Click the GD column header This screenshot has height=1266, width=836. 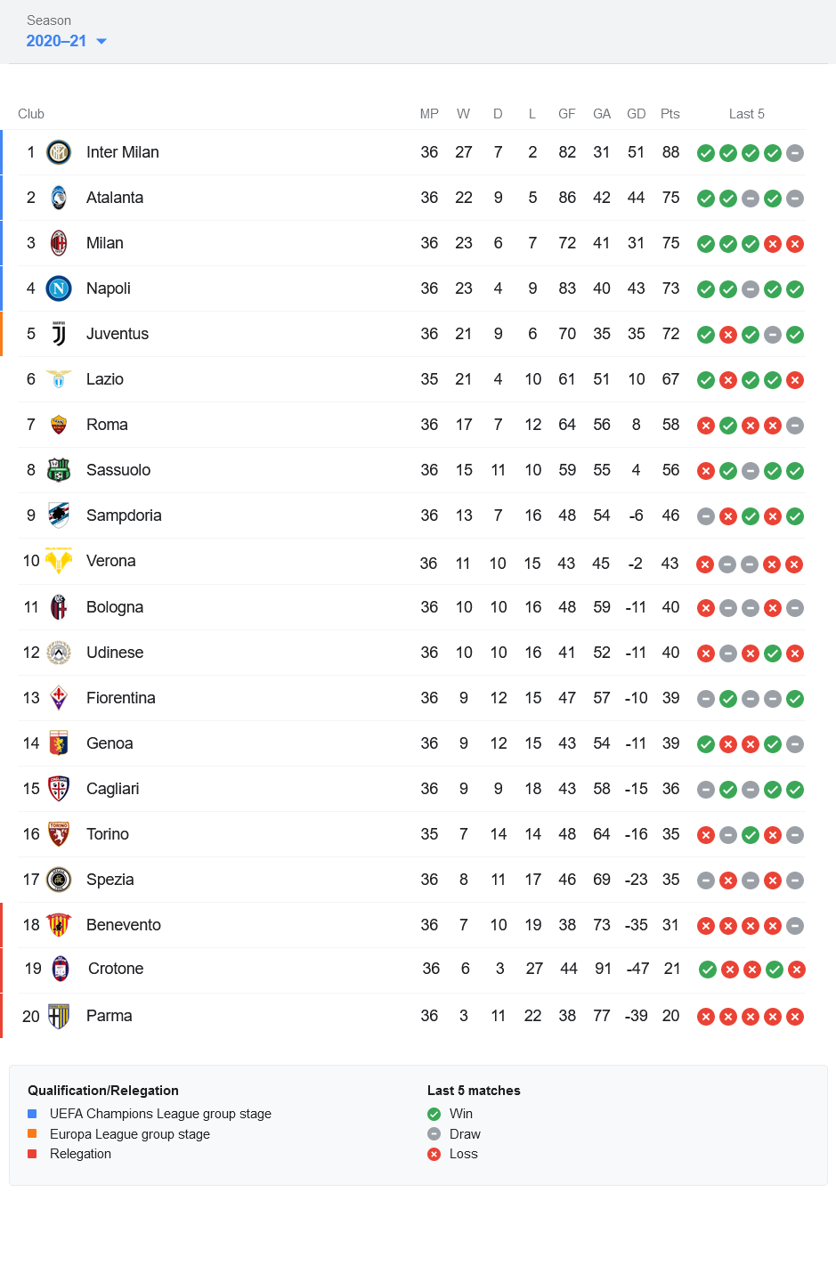tap(636, 114)
